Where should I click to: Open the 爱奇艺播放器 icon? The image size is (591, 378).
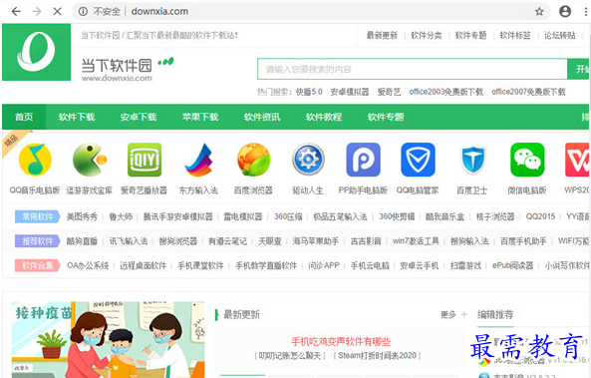pyautogui.click(x=145, y=160)
